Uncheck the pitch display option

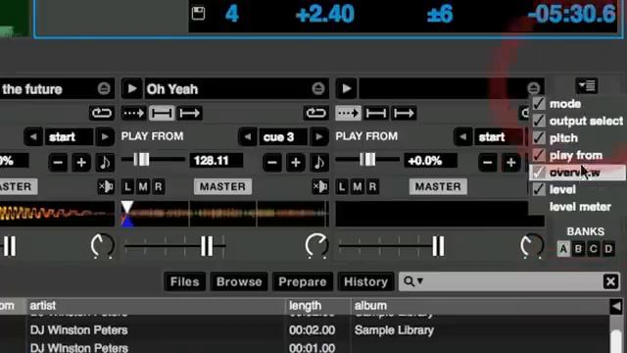576,138
